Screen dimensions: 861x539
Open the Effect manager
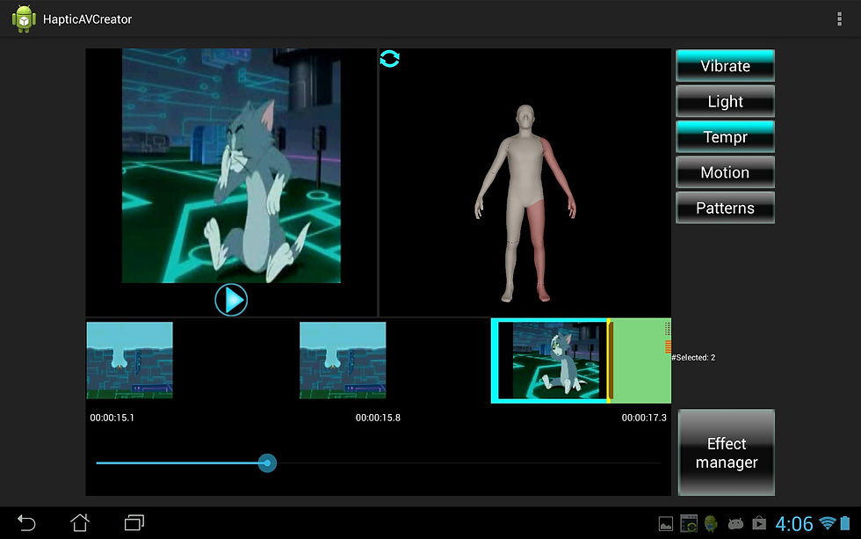pos(726,453)
